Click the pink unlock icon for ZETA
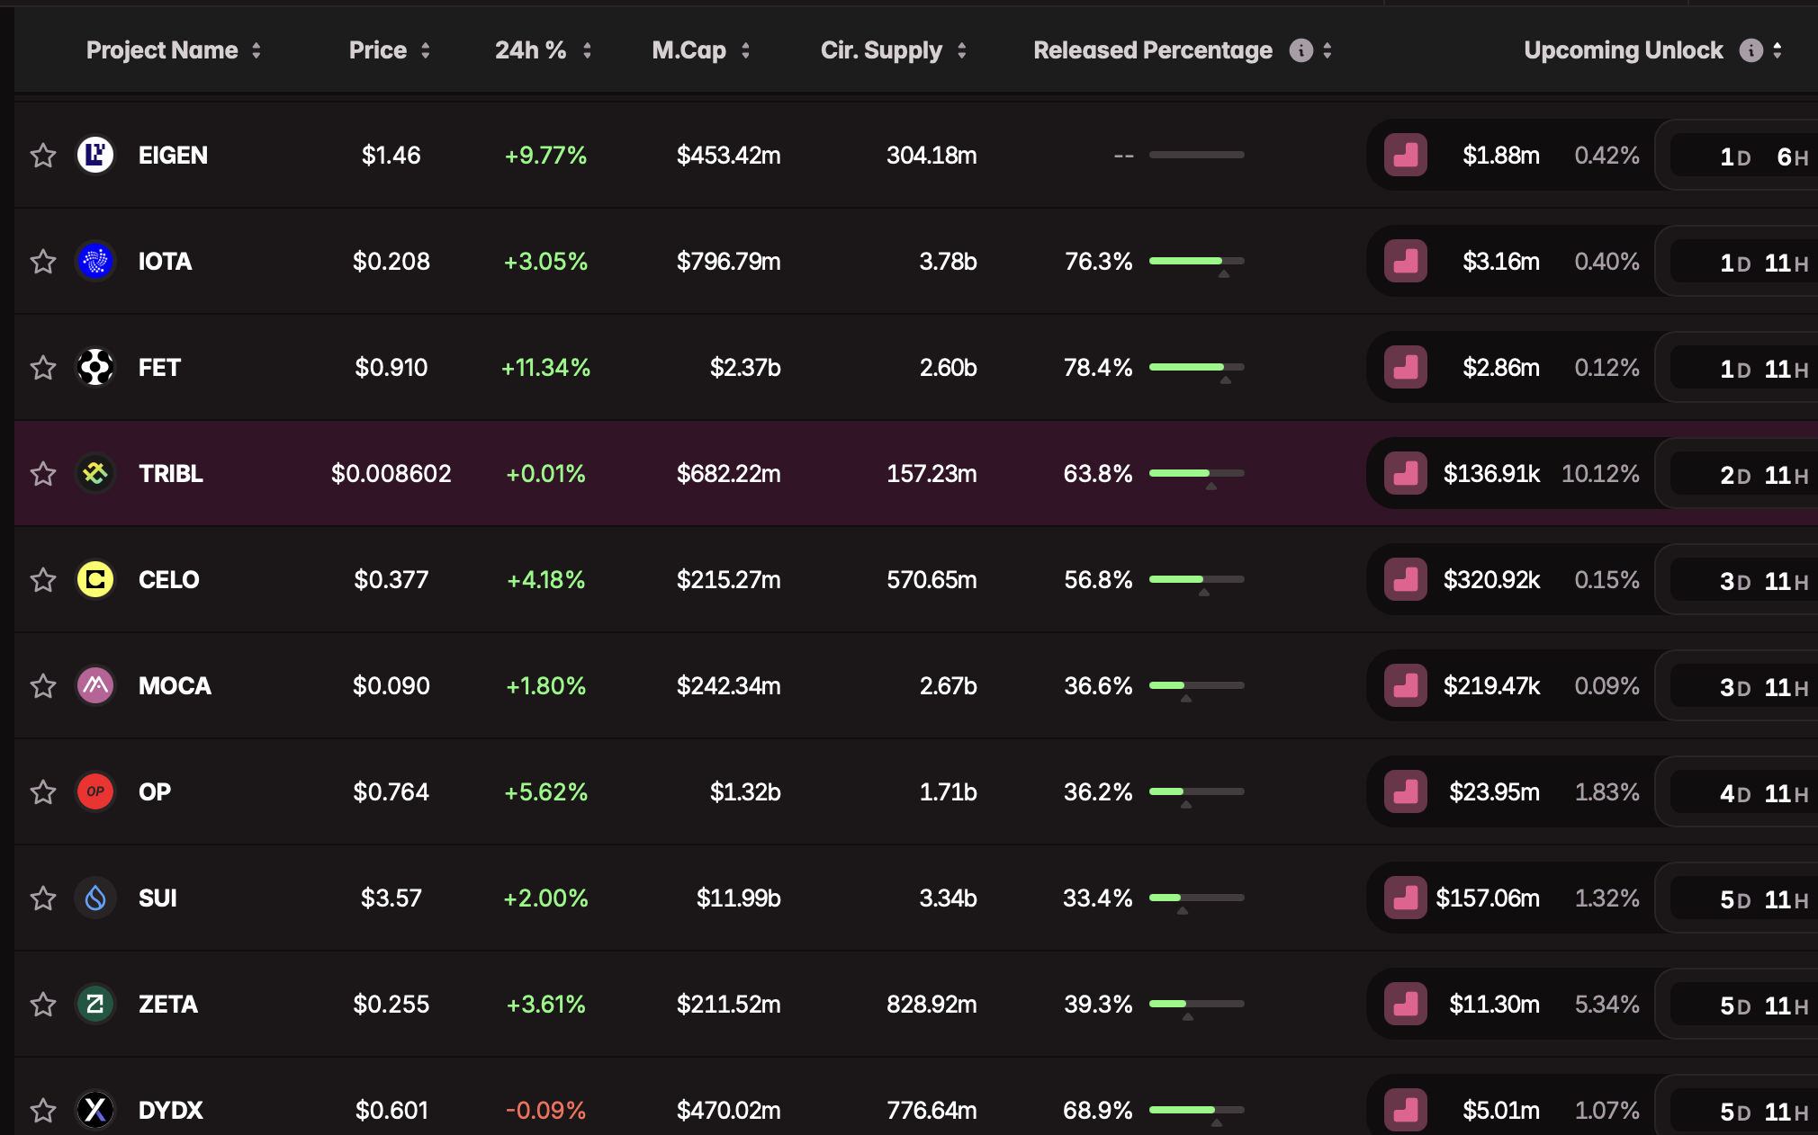Viewport: 1818px width, 1135px height. pos(1406,1004)
